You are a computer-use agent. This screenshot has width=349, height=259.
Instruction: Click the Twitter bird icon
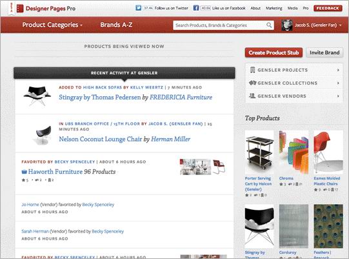[138, 8]
